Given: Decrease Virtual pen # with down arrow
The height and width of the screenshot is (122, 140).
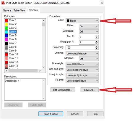Looking at the screenshot, I should pyautogui.click(x=97, y=43).
